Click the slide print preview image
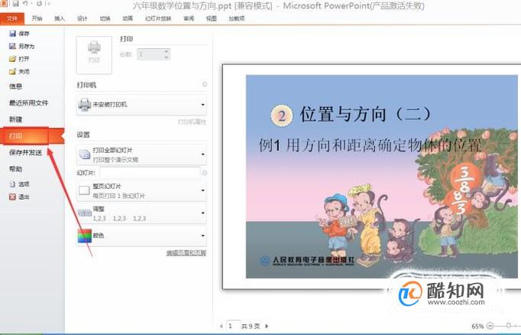This screenshot has width=521, height=335. click(381, 177)
